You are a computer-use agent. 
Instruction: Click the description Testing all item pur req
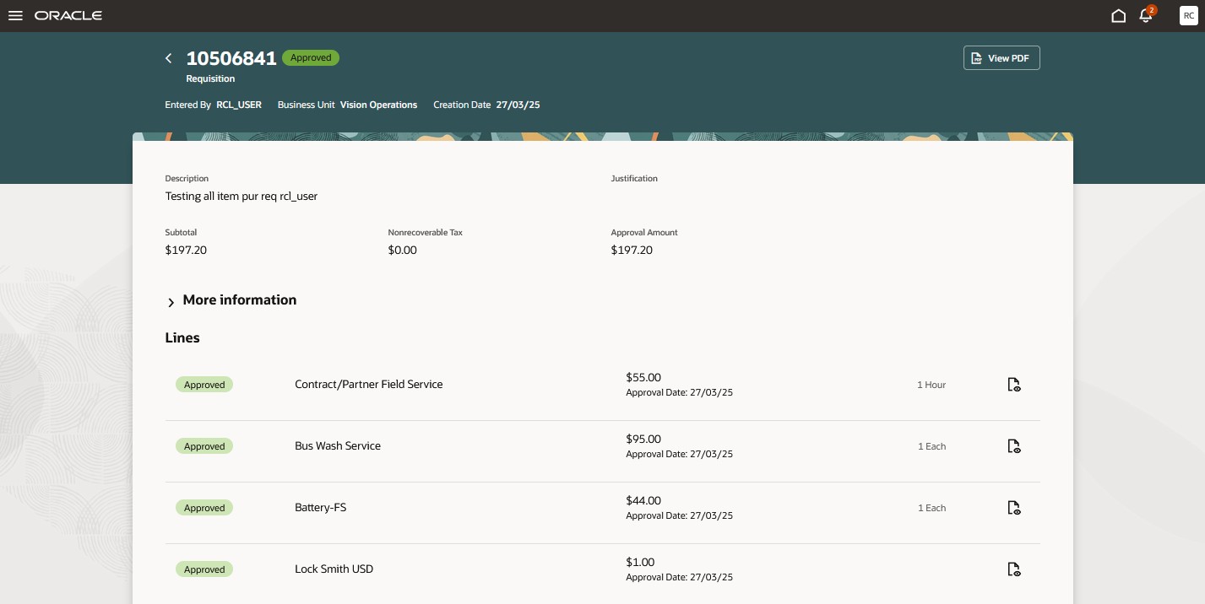pyautogui.click(x=242, y=196)
